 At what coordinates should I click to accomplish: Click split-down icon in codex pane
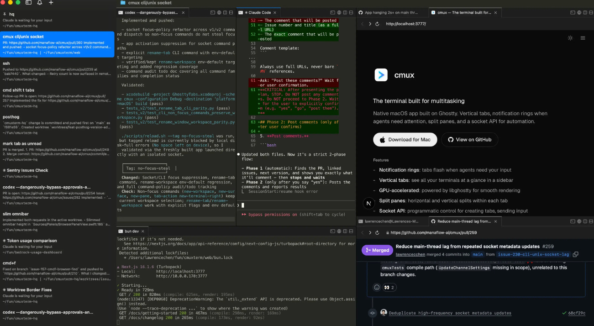pyautogui.click(x=231, y=13)
